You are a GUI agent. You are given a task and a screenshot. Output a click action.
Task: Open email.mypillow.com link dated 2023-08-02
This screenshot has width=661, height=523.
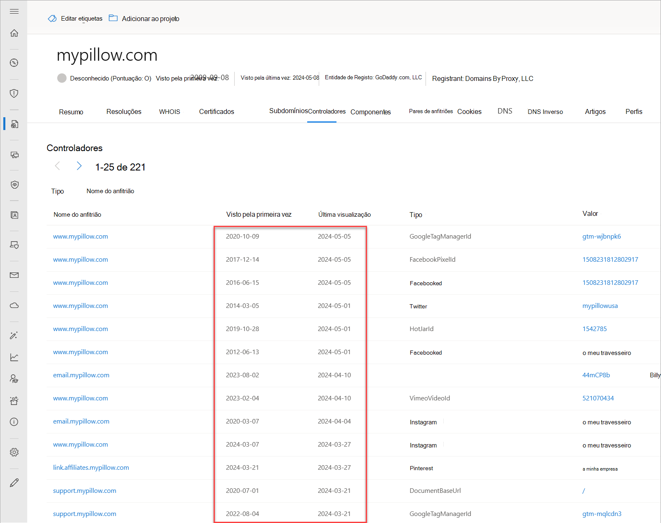pos(81,375)
